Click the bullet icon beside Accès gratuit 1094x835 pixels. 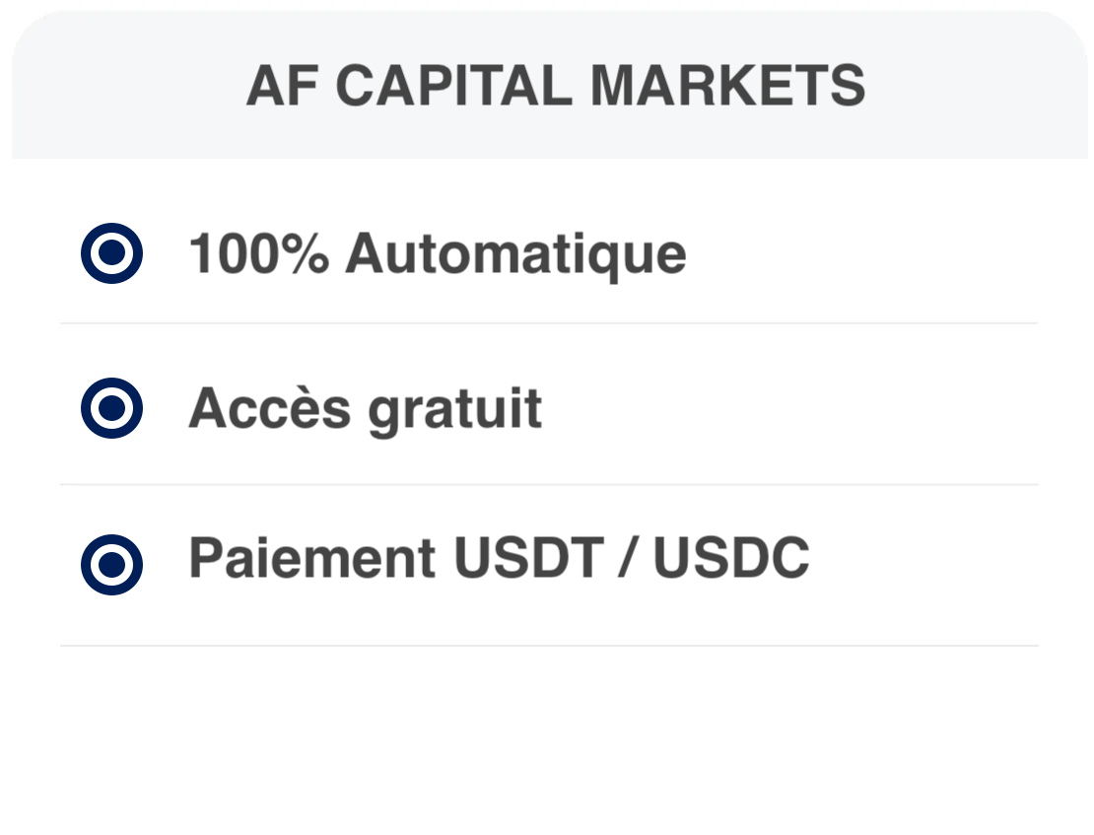[111, 406]
